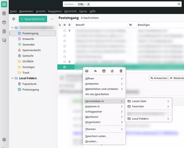Viewport: 184px width, 148px height.
Task: Choose Als neu bearbeiten
Action: click(104, 94)
